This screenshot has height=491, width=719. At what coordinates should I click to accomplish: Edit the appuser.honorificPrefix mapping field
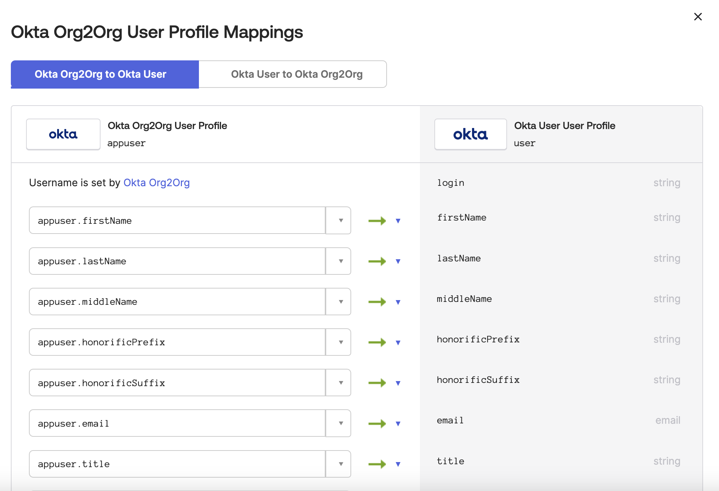[x=177, y=342]
